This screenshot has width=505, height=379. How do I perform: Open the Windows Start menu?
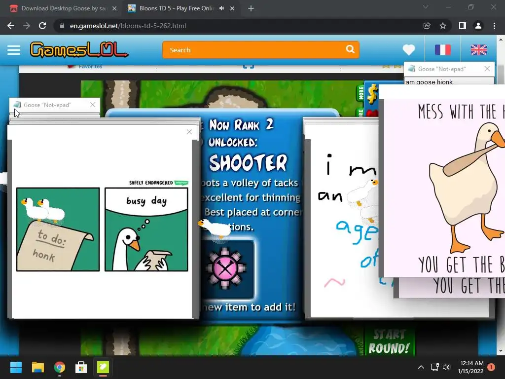pos(16,367)
